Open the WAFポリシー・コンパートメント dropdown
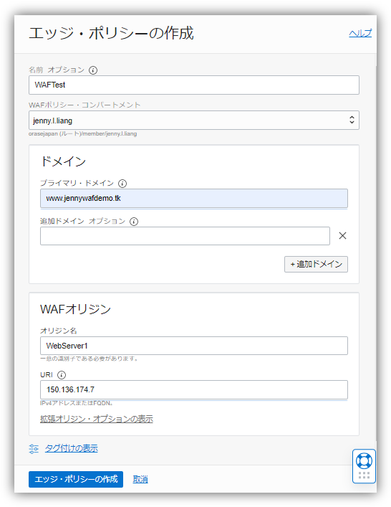This screenshot has height=507, width=391. (x=194, y=120)
